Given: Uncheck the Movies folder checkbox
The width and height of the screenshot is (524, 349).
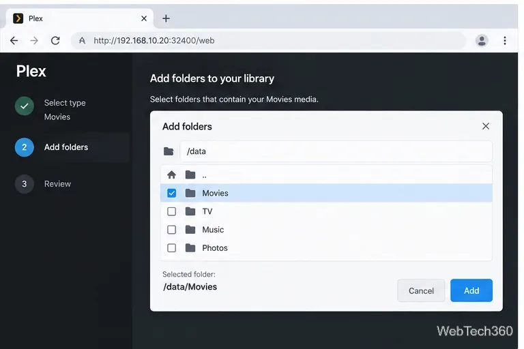Looking at the screenshot, I should click(x=171, y=193).
